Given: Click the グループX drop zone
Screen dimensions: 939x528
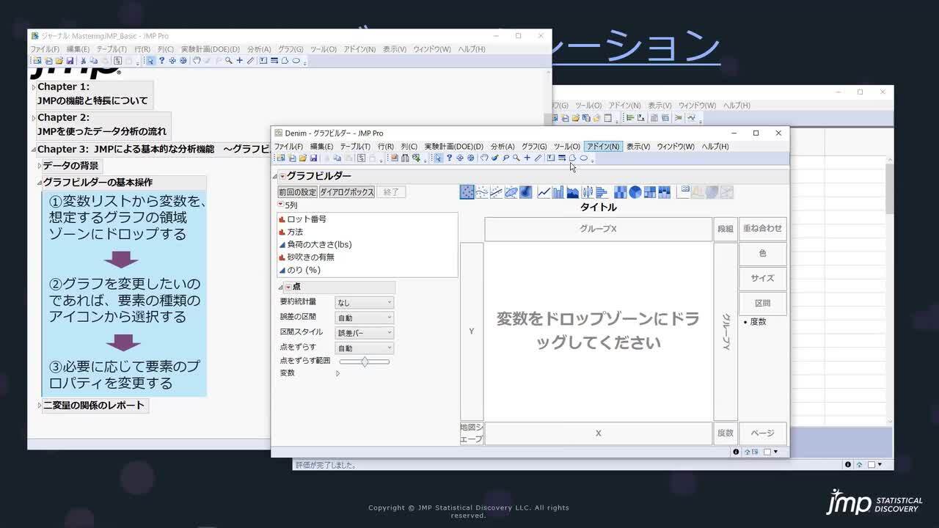Looking at the screenshot, I should point(598,229).
